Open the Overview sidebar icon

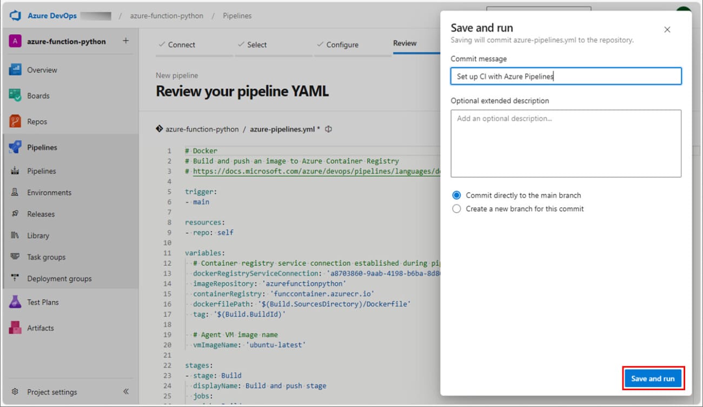click(15, 70)
